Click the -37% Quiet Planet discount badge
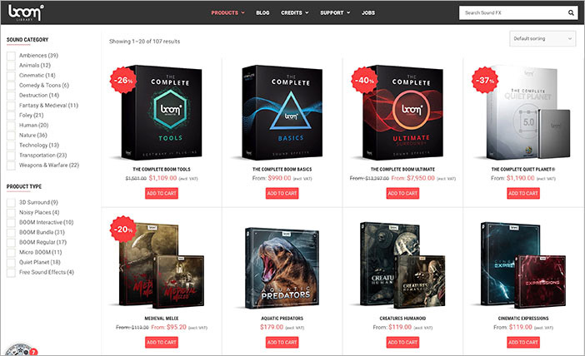Screen dimensions: 585x356 (x=485, y=80)
